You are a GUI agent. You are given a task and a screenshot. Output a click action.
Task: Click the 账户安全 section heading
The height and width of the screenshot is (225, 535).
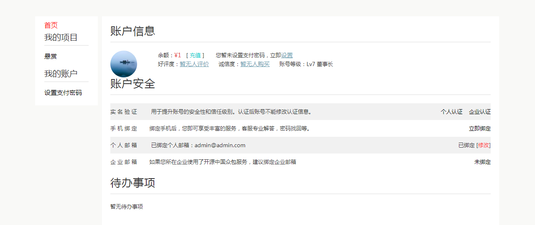(133, 84)
